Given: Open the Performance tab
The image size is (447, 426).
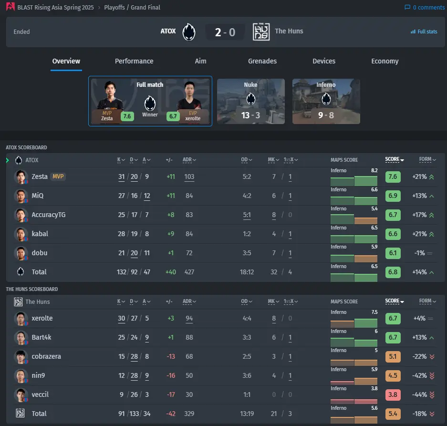Looking at the screenshot, I should click(x=134, y=61).
